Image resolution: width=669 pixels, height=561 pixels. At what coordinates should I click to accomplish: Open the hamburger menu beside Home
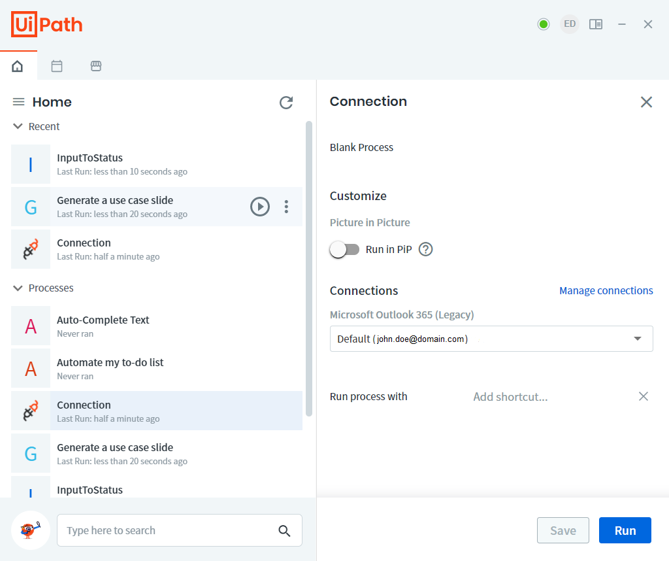pos(19,102)
